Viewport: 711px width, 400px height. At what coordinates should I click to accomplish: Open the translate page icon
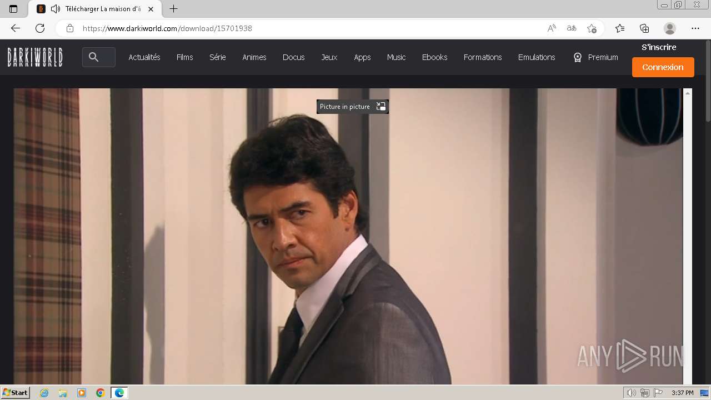[572, 28]
